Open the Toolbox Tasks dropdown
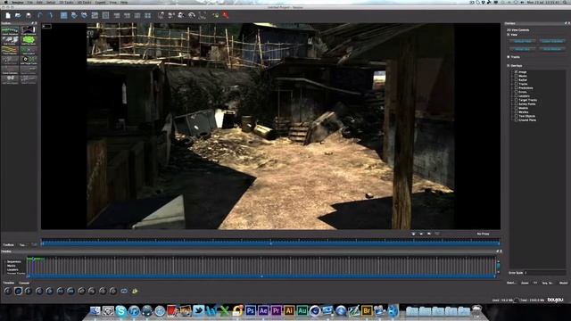Screen dimensions: 571x321 [x=23, y=245]
